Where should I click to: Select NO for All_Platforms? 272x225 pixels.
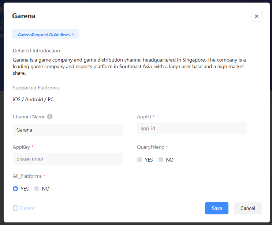[37, 189]
